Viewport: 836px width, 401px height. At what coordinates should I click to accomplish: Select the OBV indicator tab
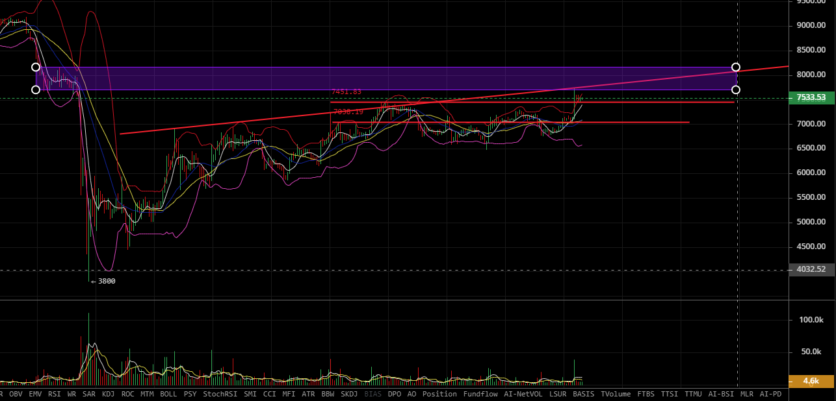point(16,394)
